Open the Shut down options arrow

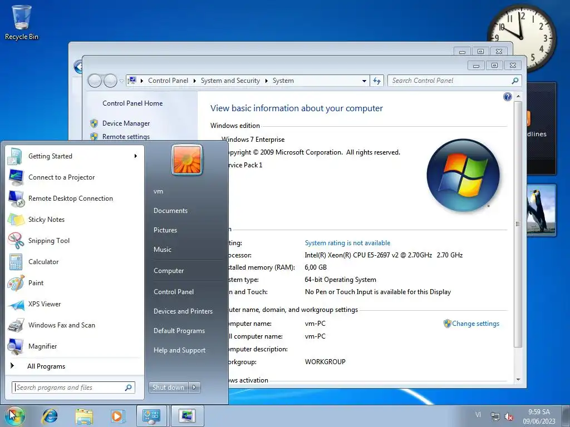pyautogui.click(x=194, y=388)
